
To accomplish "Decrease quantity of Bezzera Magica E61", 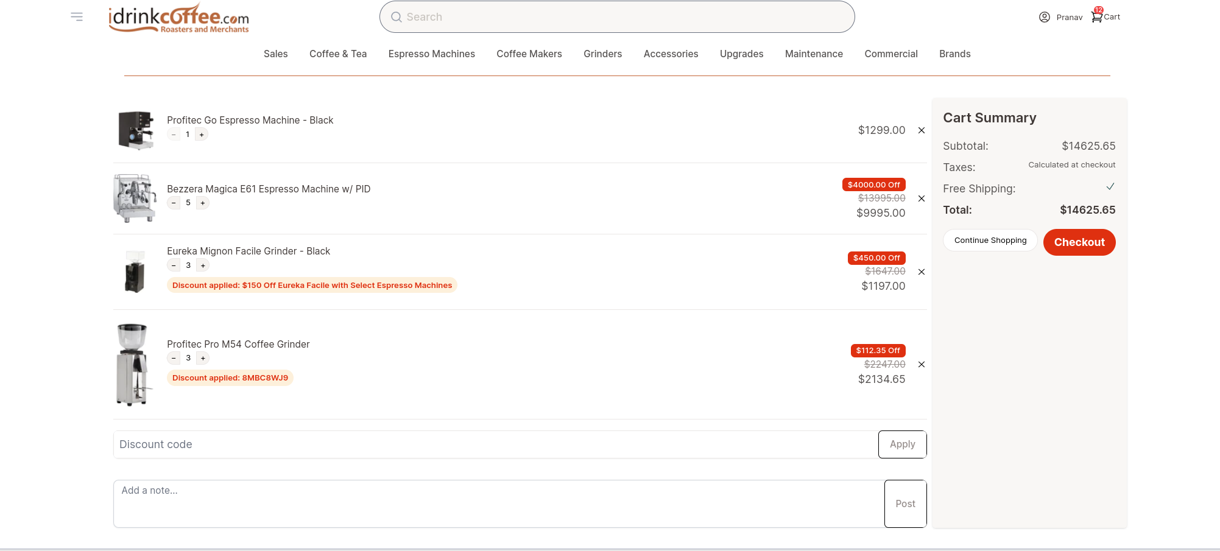I will (174, 203).
